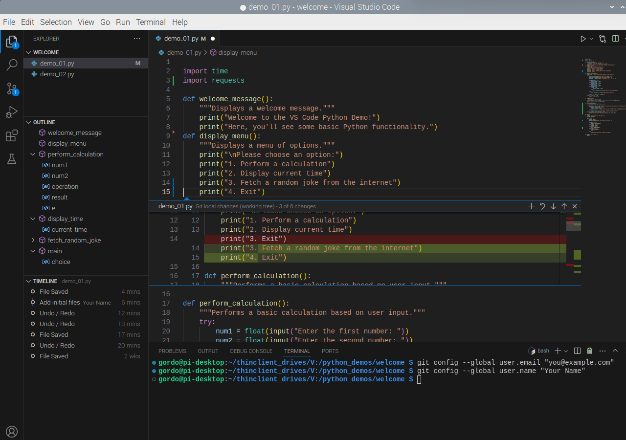Open the Terminal menu
The image size is (626, 440).
151,22
